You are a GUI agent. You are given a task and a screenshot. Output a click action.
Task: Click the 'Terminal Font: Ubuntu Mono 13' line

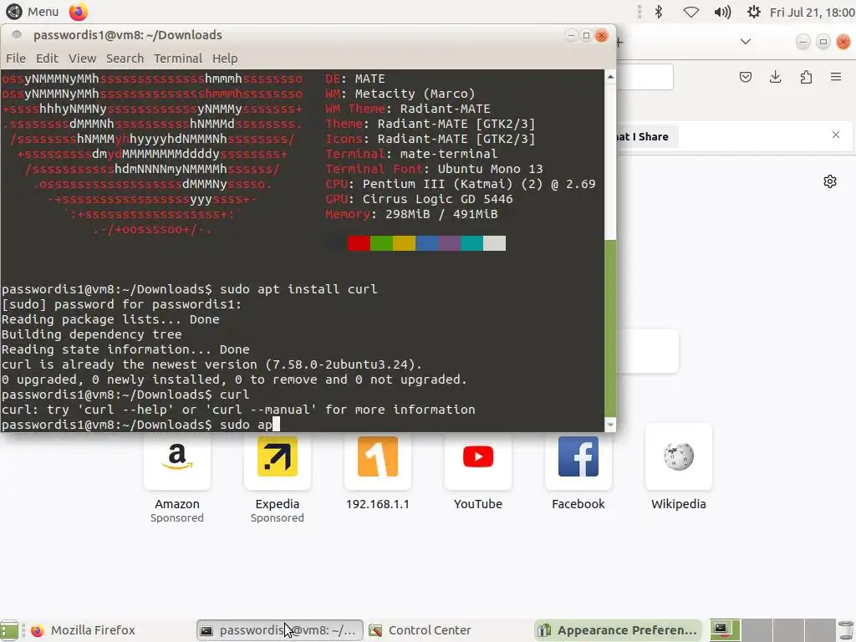tap(434, 169)
